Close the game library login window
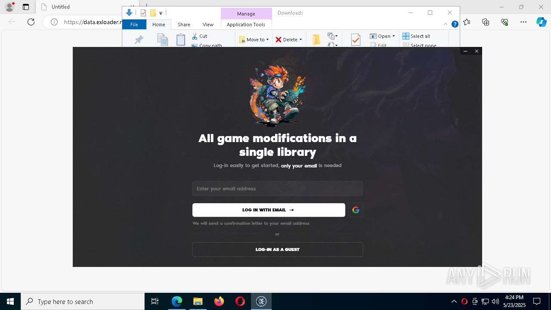This screenshot has height=310, width=551. 477,51
